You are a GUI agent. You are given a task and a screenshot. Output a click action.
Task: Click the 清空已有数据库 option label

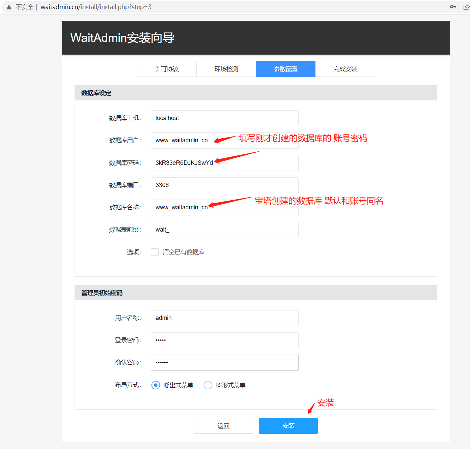[184, 252]
